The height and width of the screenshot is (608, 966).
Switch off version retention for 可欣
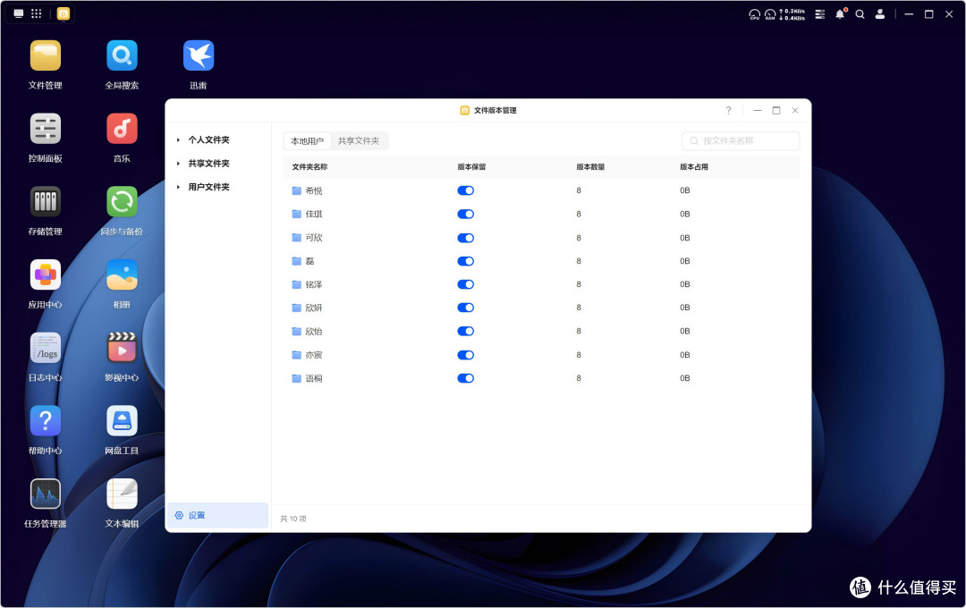pos(466,238)
